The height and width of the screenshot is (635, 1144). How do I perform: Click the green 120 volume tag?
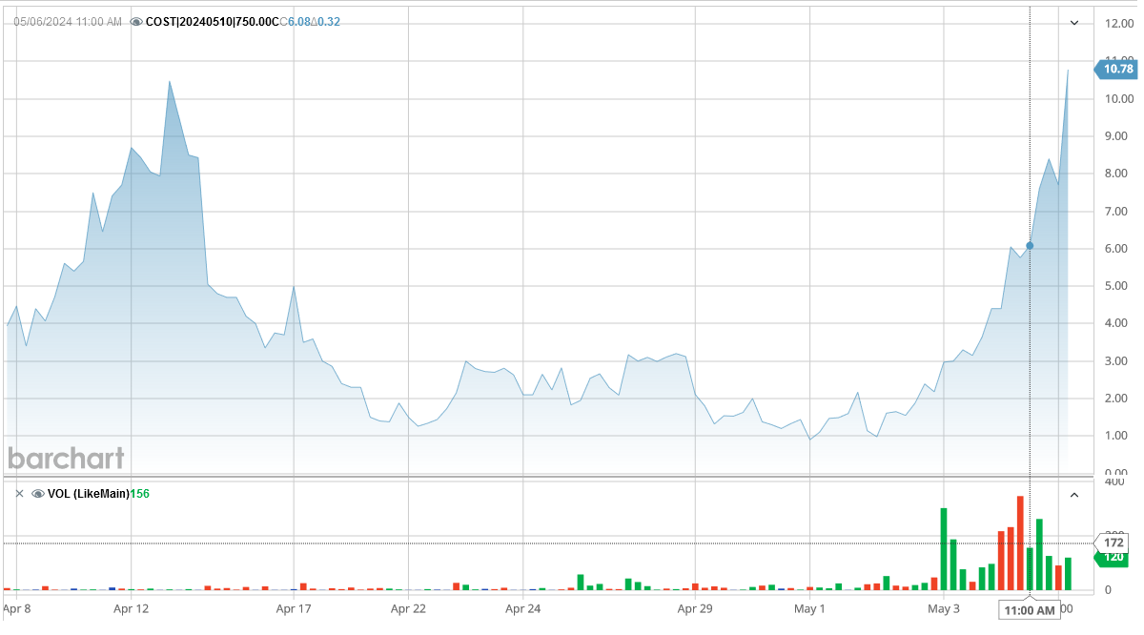point(1113,557)
